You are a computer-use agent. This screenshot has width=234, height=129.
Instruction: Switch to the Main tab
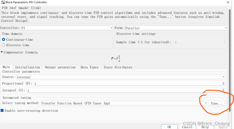click(x=6, y=67)
